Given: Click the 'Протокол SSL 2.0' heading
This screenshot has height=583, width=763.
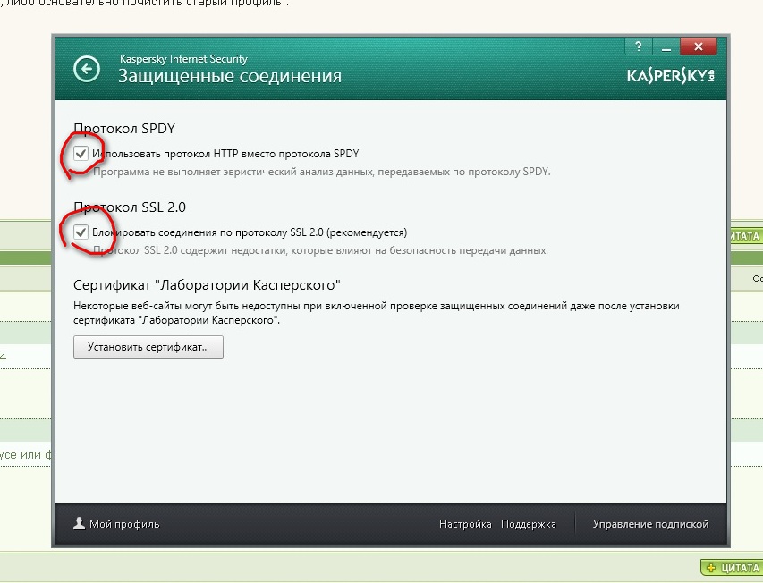Looking at the screenshot, I should tap(130, 207).
